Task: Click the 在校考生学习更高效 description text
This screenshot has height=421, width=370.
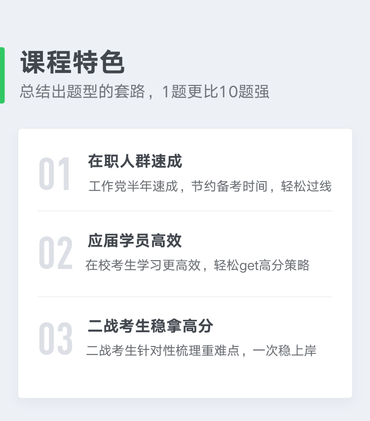Action: pyautogui.click(x=143, y=265)
